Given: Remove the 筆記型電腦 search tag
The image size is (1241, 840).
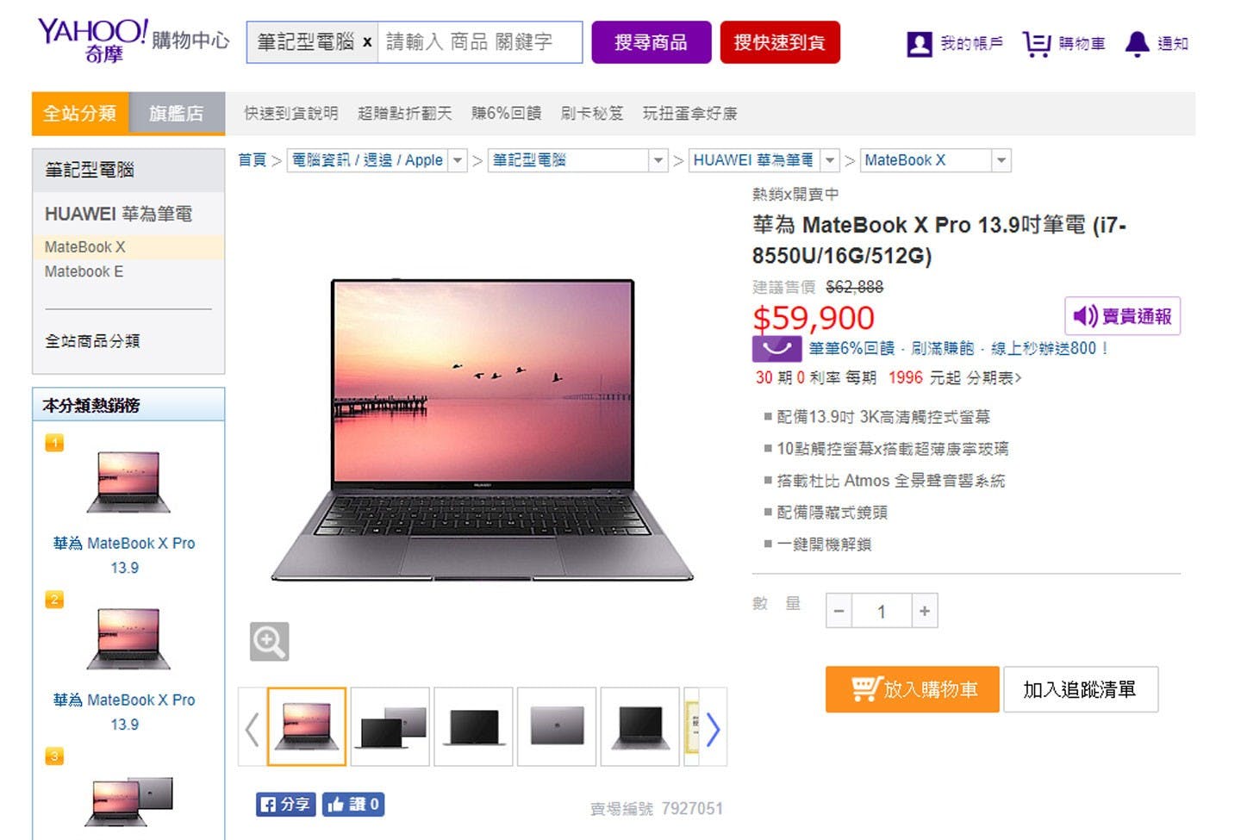Looking at the screenshot, I should point(367,42).
